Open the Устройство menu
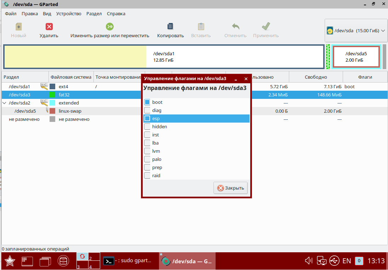Screen dimensions: 388x270 tap(69, 14)
